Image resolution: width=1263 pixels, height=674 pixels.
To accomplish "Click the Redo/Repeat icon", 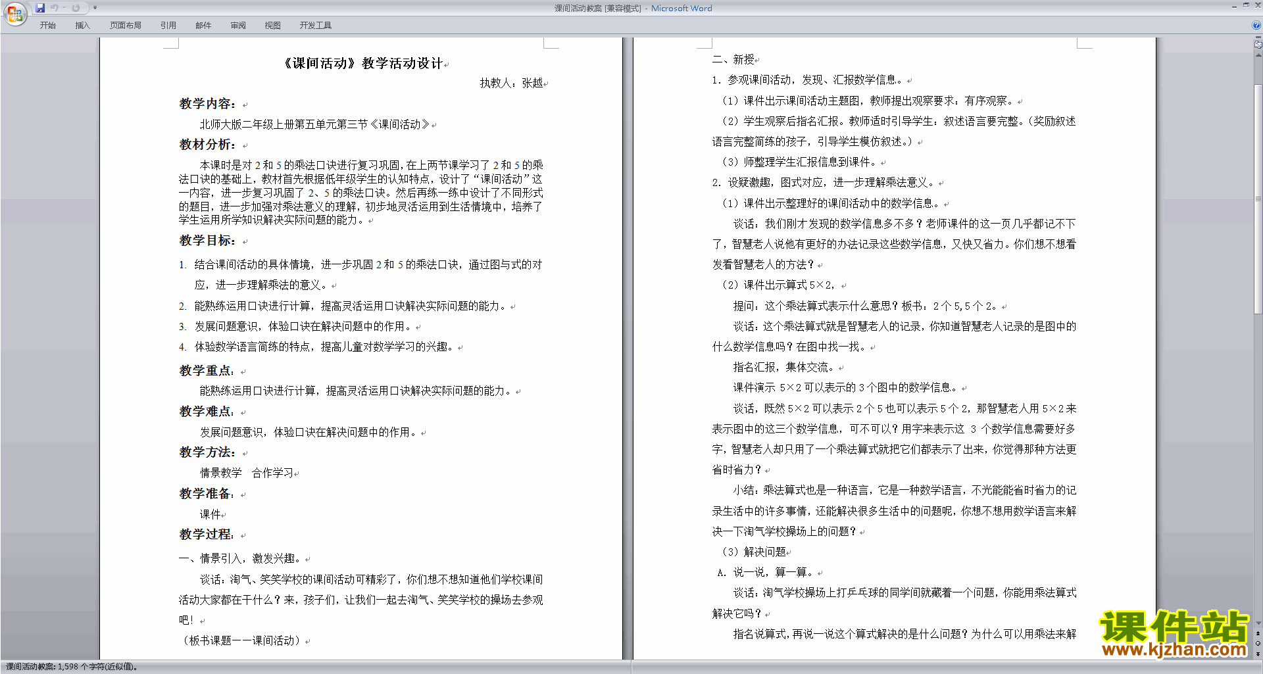I will pos(76,8).
